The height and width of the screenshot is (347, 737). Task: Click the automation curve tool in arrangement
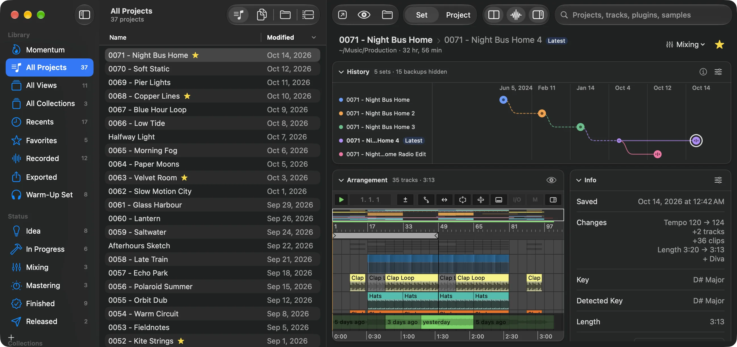click(x=426, y=200)
